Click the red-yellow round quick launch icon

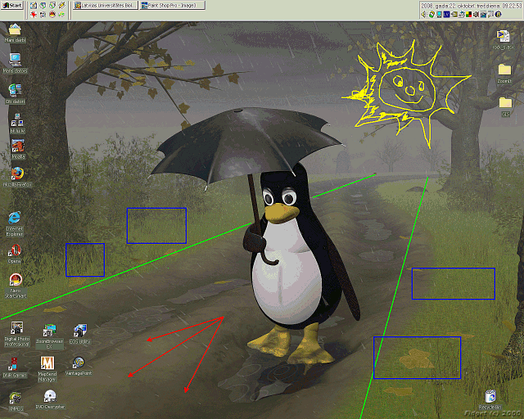pos(52,15)
